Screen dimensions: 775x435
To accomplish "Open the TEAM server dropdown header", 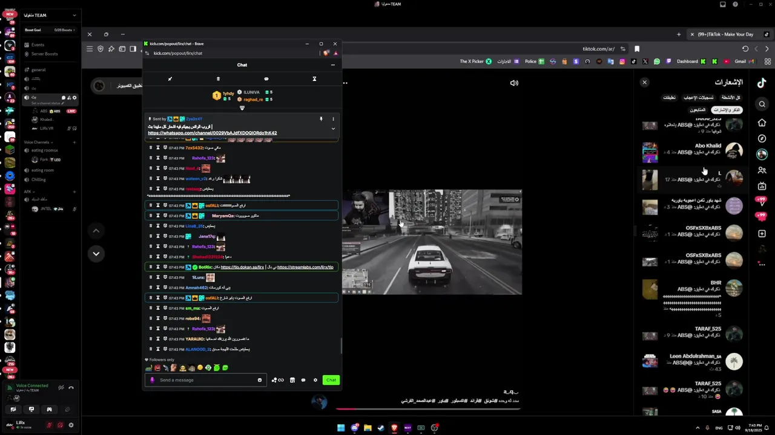I will pyautogui.click(x=50, y=15).
